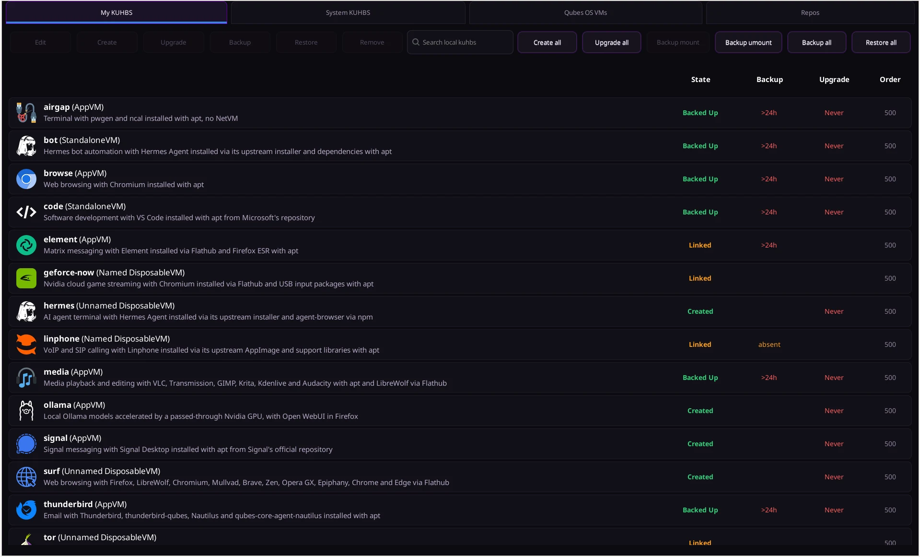The image size is (920, 557).
Task: Click the Create all button
Action: [x=547, y=42]
